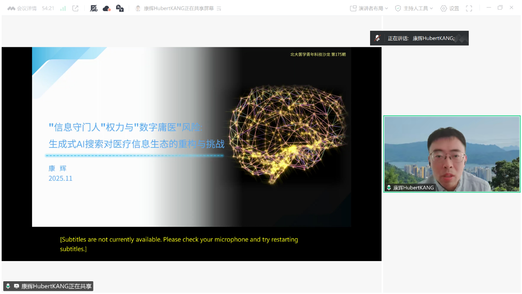The width and height of the screenshot is (522, 294).
Task: Click the screen share icon in bottom label
Action: (16, 286)
